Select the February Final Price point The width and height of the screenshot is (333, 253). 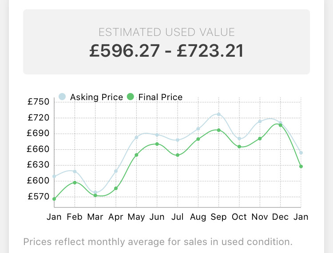coord(75,183)
